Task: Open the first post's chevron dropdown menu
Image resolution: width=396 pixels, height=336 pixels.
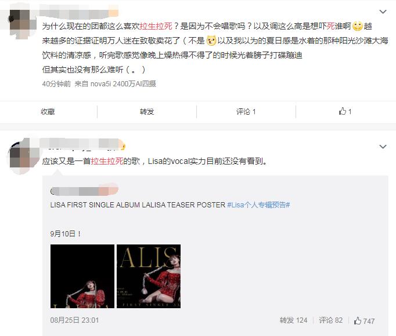Action: (x=383, y=12)
